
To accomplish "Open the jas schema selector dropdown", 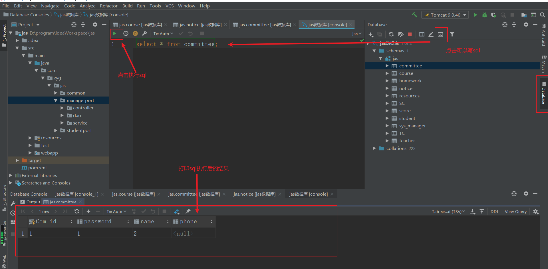I will 357,34.
